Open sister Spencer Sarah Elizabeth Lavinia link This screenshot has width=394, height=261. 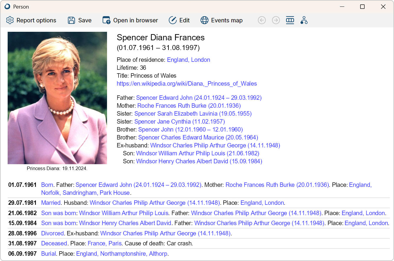[x=193, y=114]
